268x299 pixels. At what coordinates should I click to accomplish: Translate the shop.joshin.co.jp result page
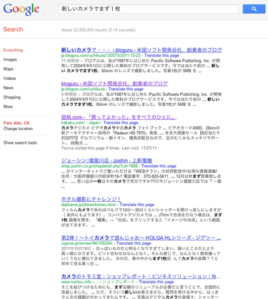[x=159, y=166]
